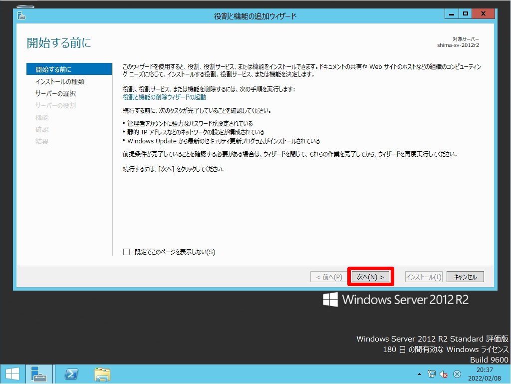Viewport: 511px width, 384px height.
Task: Go to the インストールの種類 step
Action: tap(60, 81)
